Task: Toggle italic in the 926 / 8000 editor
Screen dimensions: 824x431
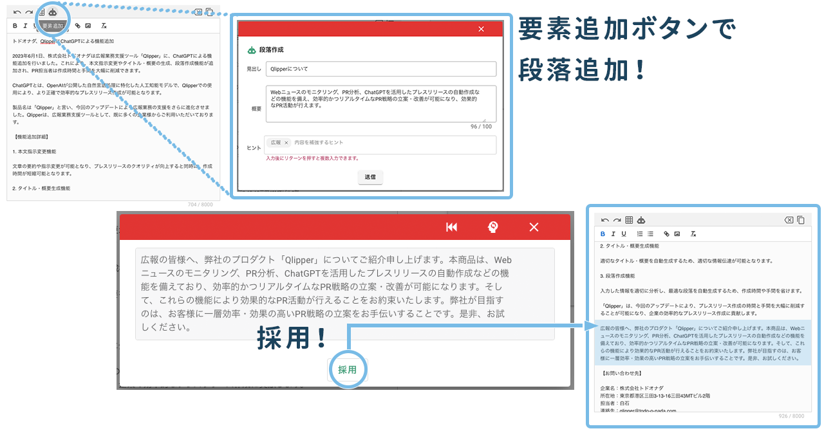Action: click(613, 234)
